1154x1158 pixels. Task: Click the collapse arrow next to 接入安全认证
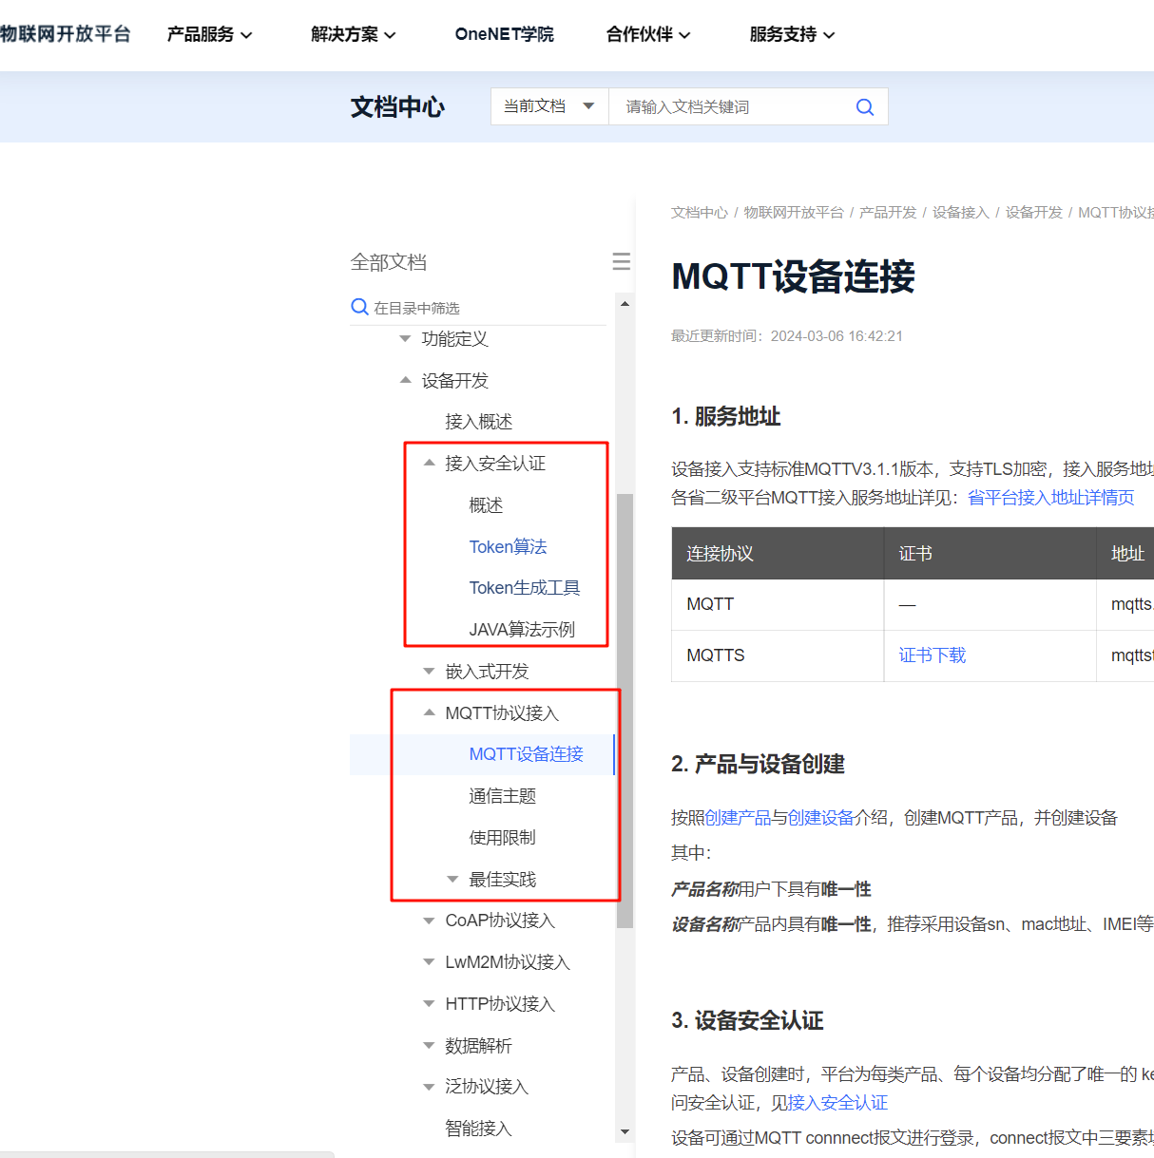tap(428, 463)
